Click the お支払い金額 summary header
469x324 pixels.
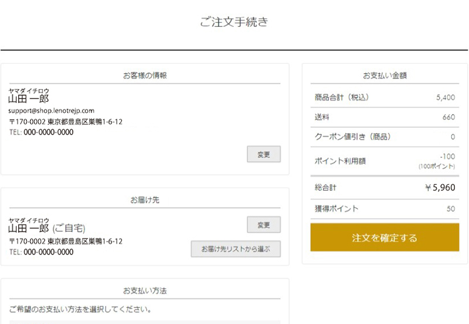[x=385, y=75]
